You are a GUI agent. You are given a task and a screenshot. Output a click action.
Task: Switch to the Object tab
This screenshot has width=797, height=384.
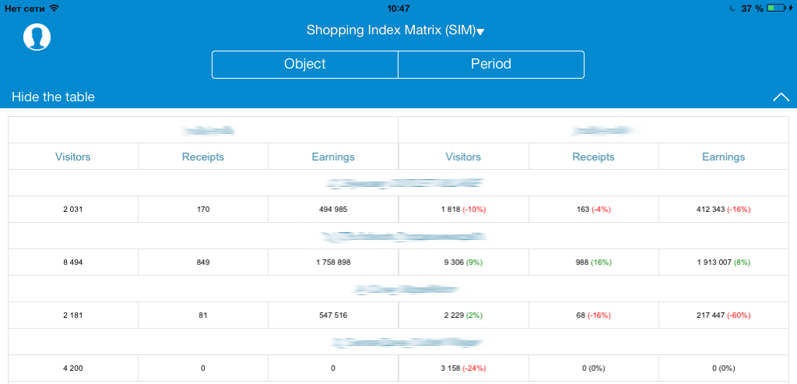[x=305, y=65]
